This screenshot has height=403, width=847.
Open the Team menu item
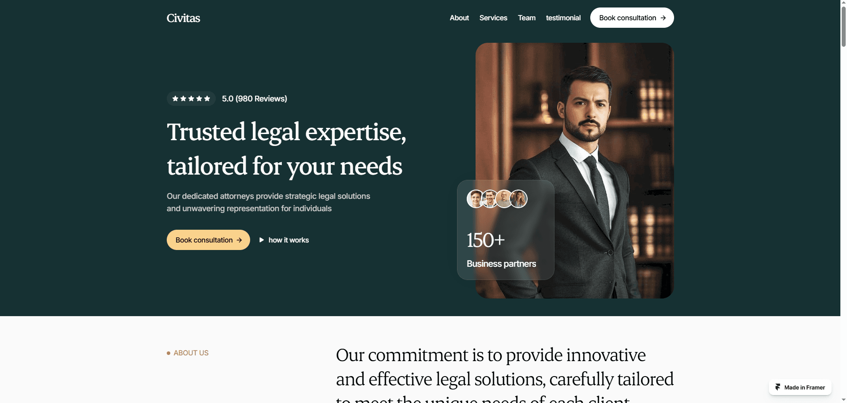527,18
